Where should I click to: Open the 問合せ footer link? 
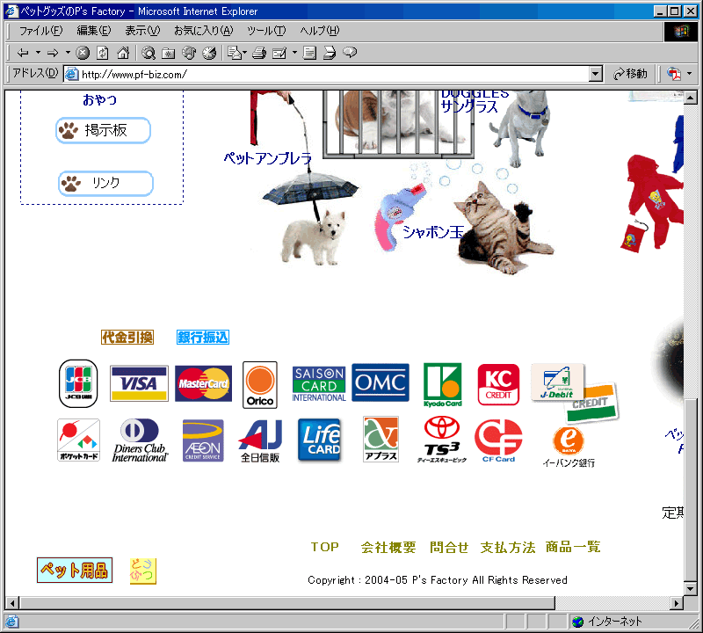pos(449,548)
